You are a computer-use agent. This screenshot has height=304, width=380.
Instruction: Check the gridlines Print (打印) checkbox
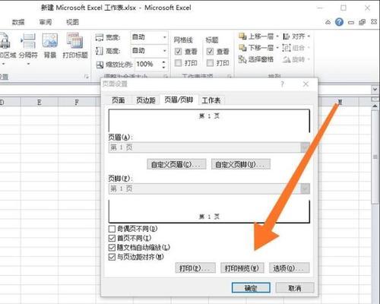(179, 63)
